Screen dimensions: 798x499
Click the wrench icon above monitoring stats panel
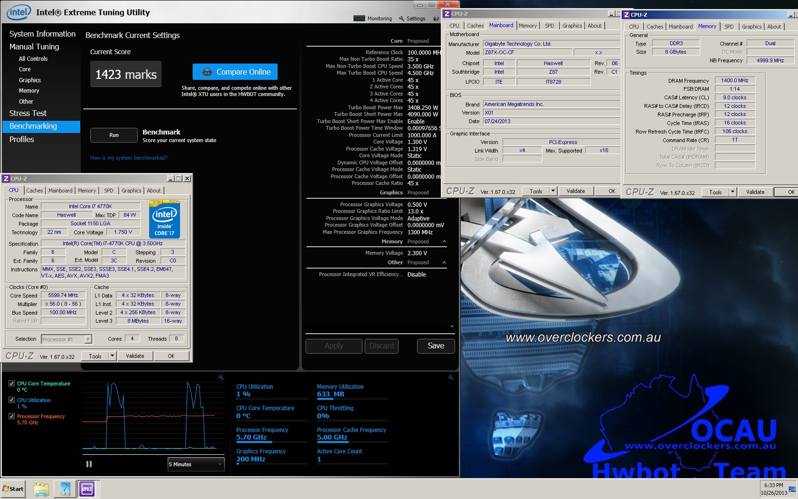point(451,377)
